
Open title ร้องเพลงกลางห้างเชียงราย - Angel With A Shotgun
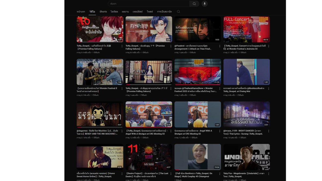coord(193,132)
